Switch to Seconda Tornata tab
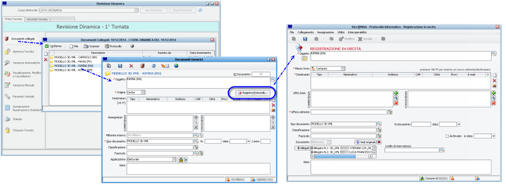 pos(37,19)
